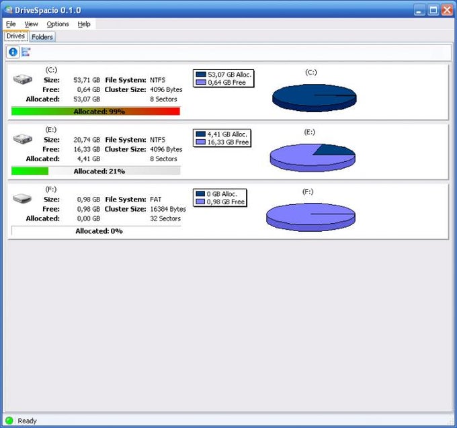Viewport: 457px width, 428px height.
Task: Click light blue swatch for 0,64 GB Free
Action: [201, 83]
